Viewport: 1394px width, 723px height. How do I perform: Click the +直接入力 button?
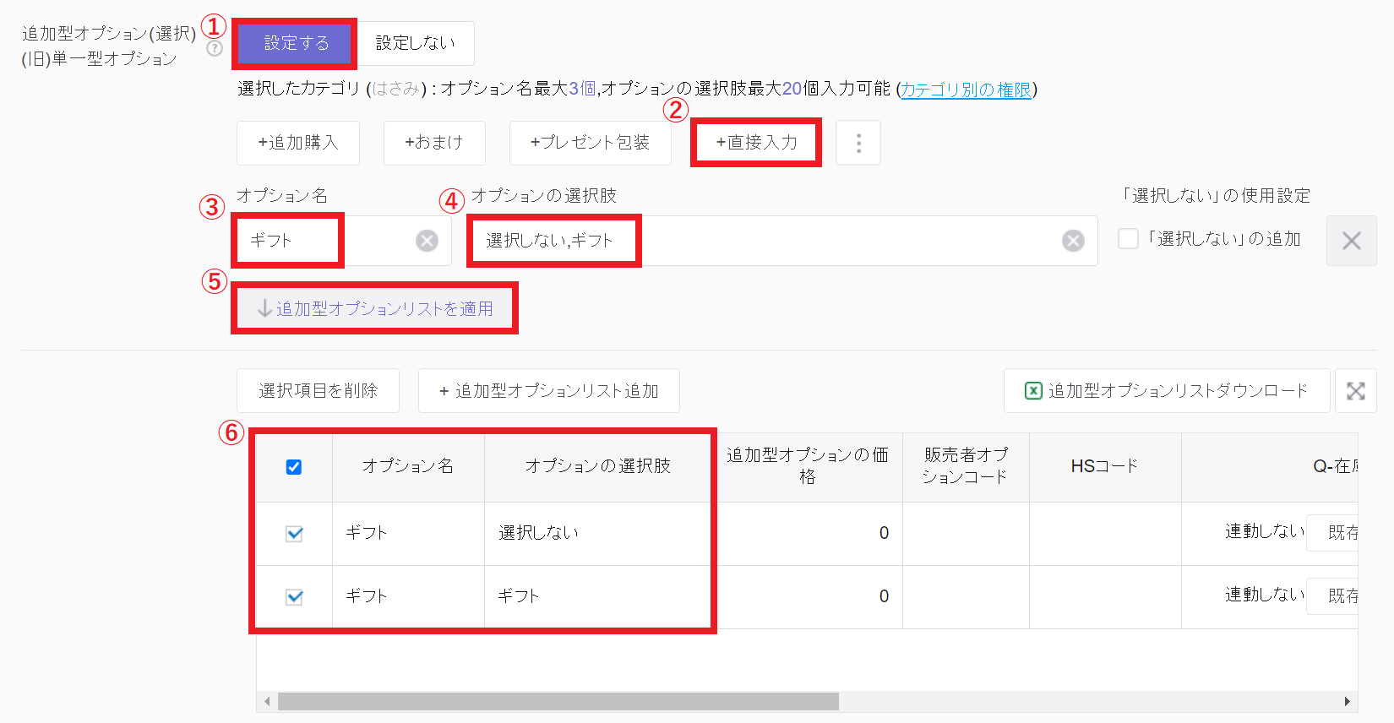point(756,143)
